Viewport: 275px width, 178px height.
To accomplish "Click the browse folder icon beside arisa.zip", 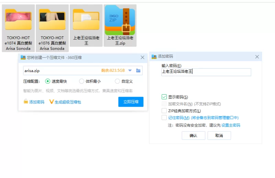I will pyautogui.click(x=138, y=71).
